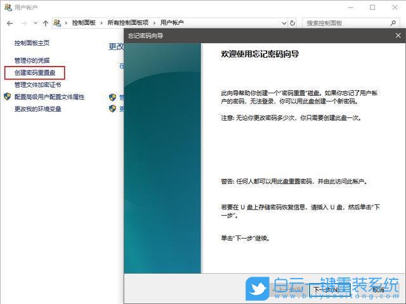The image size is (406, 304).
Task: Open 配置高级用户配置文件属性 link
Action: click(49, 97)
